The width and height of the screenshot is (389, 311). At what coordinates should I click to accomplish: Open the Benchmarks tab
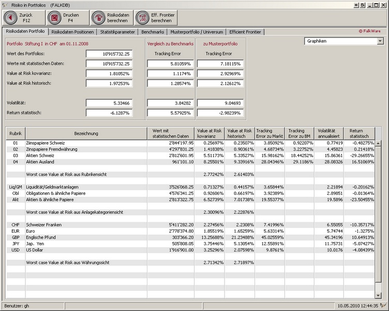coord(153,32)
